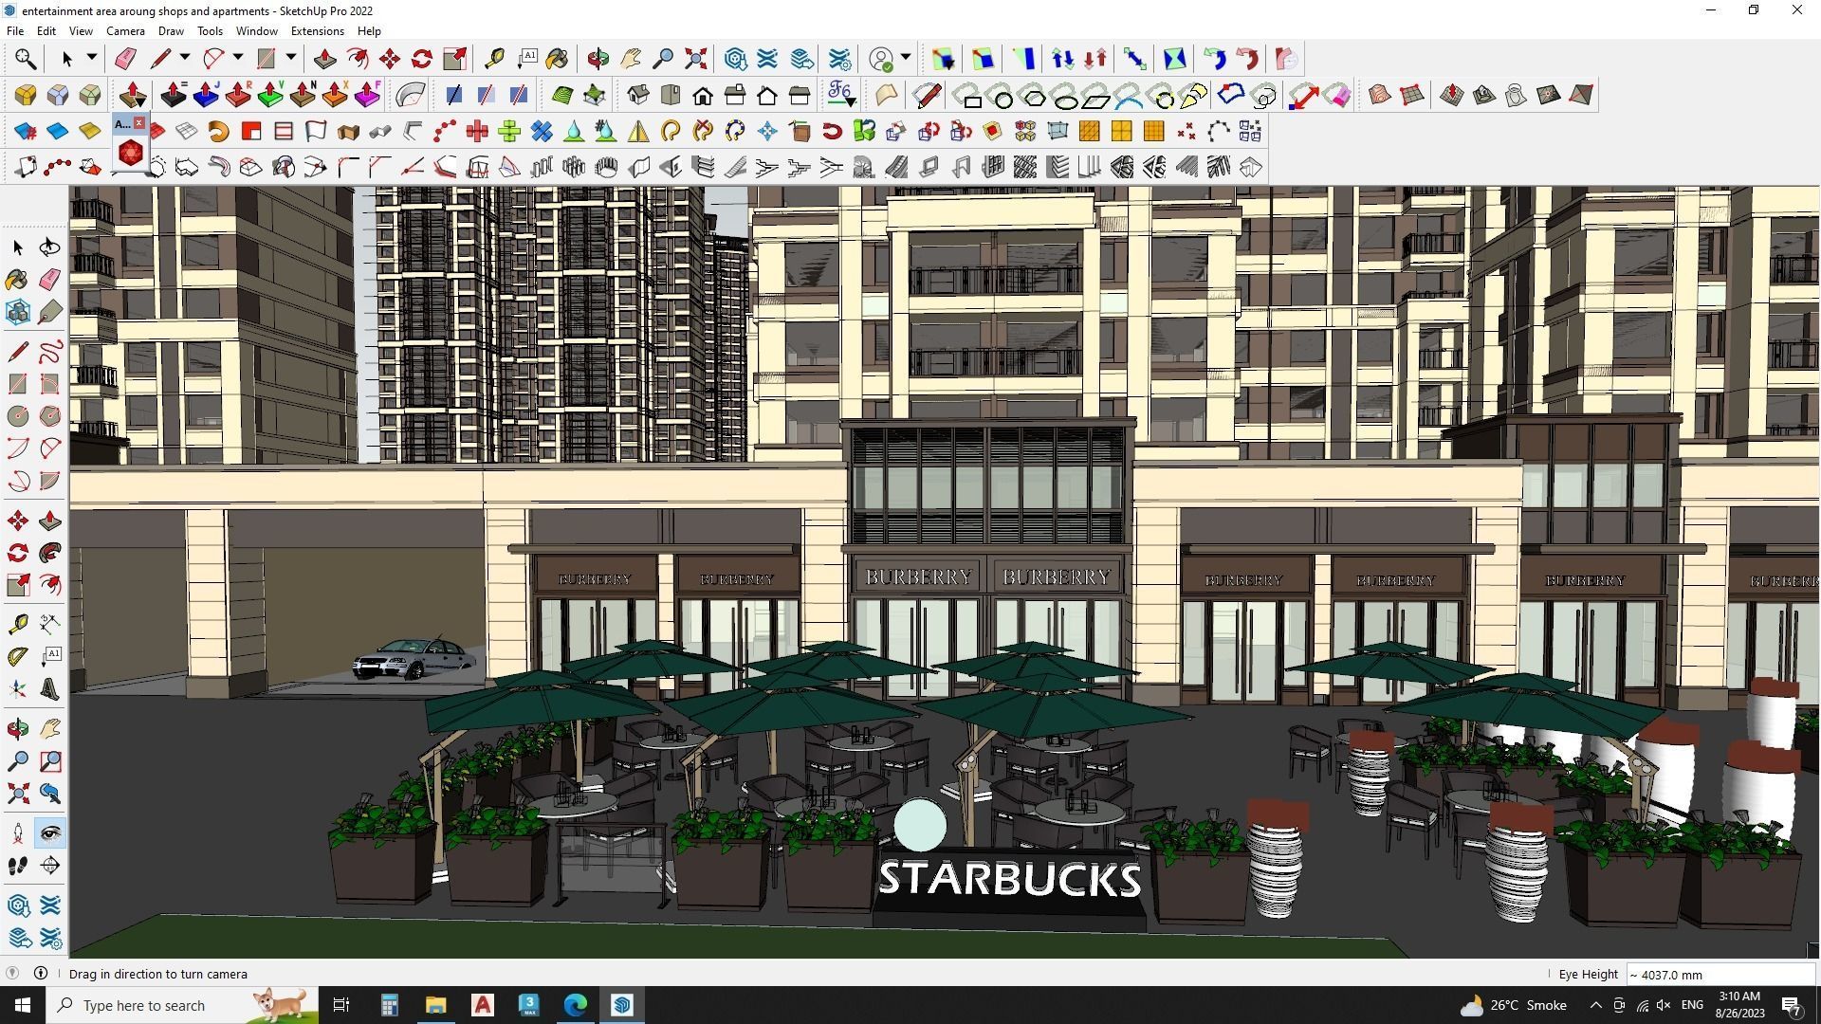Image resolution: width=1821 pixels, height=1024 pixels.
Task: Open the Draw menu
Action: click(171, 30)
